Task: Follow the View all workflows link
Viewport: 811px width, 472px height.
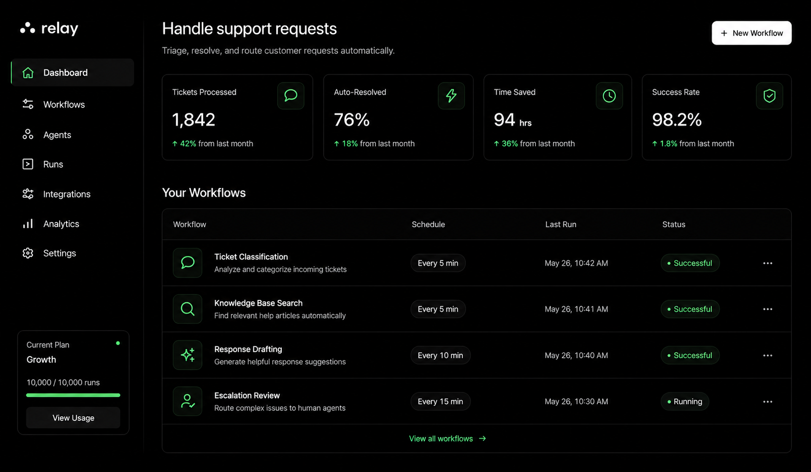Action: (x=447, y=438)
